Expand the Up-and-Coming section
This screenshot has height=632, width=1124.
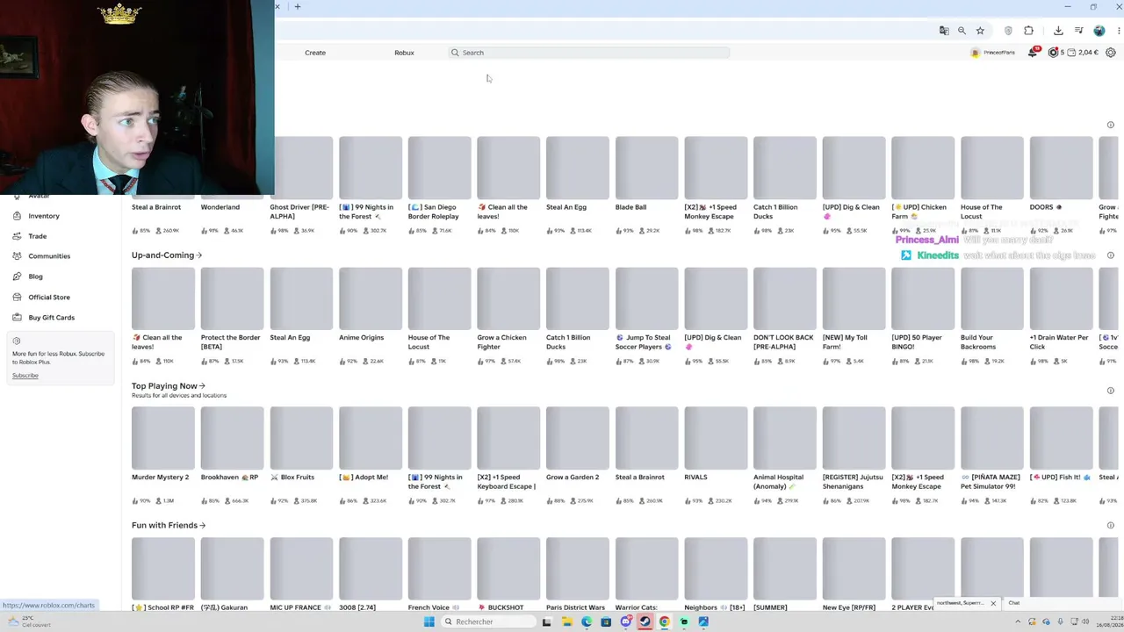[x=167, y=255]
